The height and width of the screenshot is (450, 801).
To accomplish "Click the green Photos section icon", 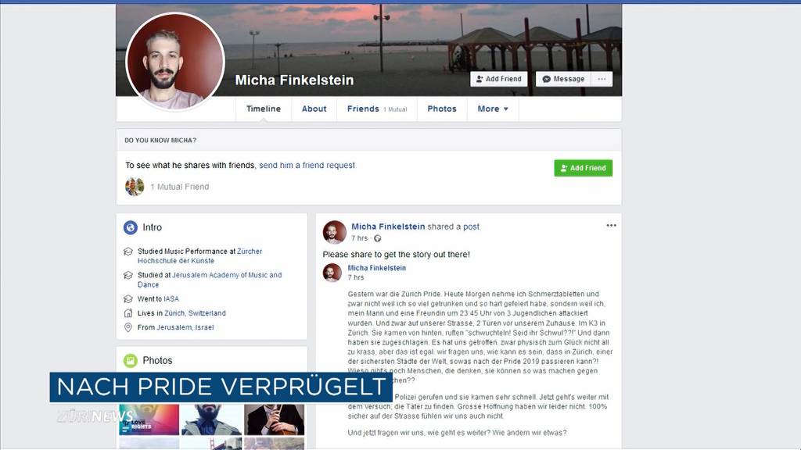I will coord(131,361).
